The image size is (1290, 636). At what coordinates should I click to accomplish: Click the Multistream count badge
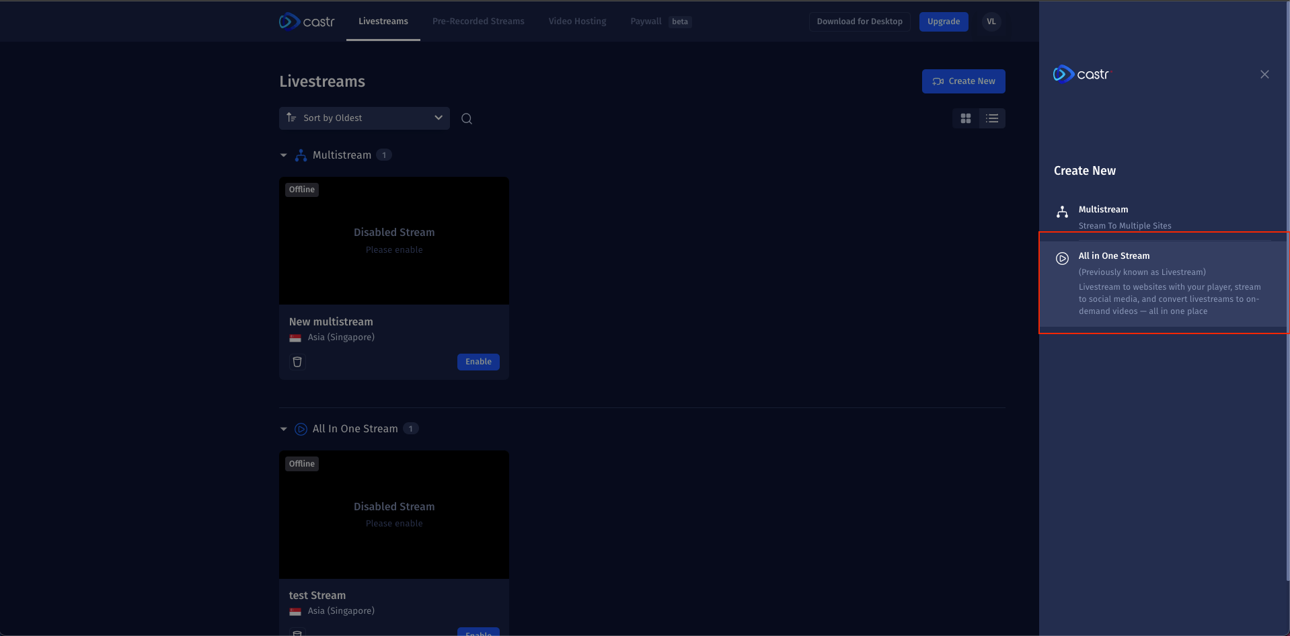[x=384, y=155]
